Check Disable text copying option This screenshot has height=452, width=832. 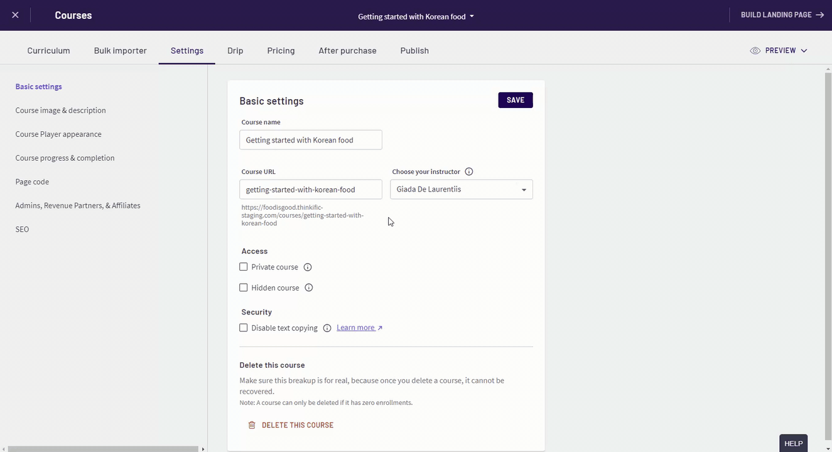point(244,328)
